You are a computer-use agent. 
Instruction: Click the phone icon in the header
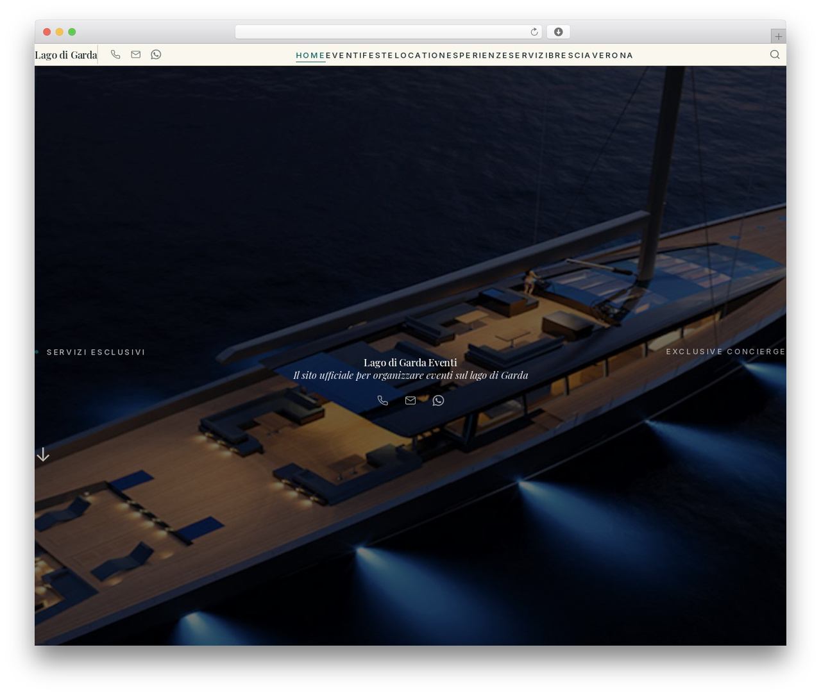pyautogui.click(x=115, y=54)
